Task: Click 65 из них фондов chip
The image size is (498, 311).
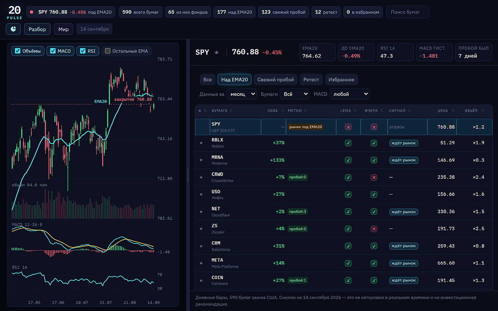Action: click(x=188, y=12)
